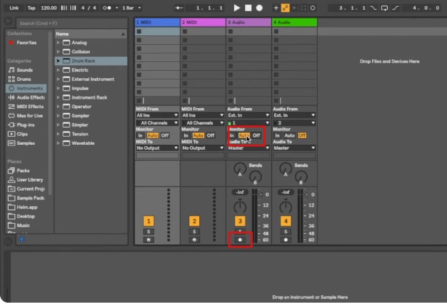This screenshot has width=447, height=304.
Task: Toggle the Follow arrow icon in transport
Action: click(179, 8)
